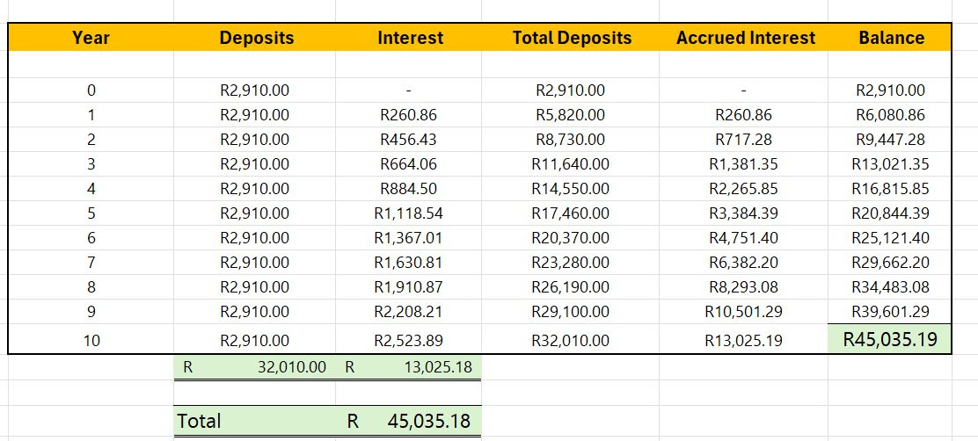
Task: Click the deposits sum cell 32,010.00
Action: point(254,367)
